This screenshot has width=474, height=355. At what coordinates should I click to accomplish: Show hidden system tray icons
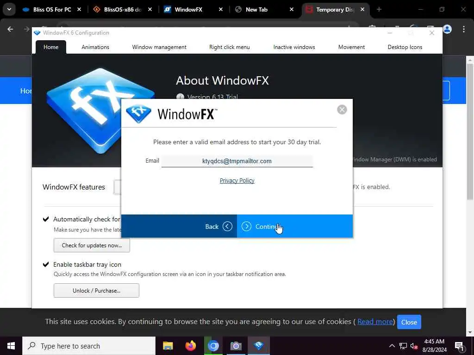click(392, 346)
